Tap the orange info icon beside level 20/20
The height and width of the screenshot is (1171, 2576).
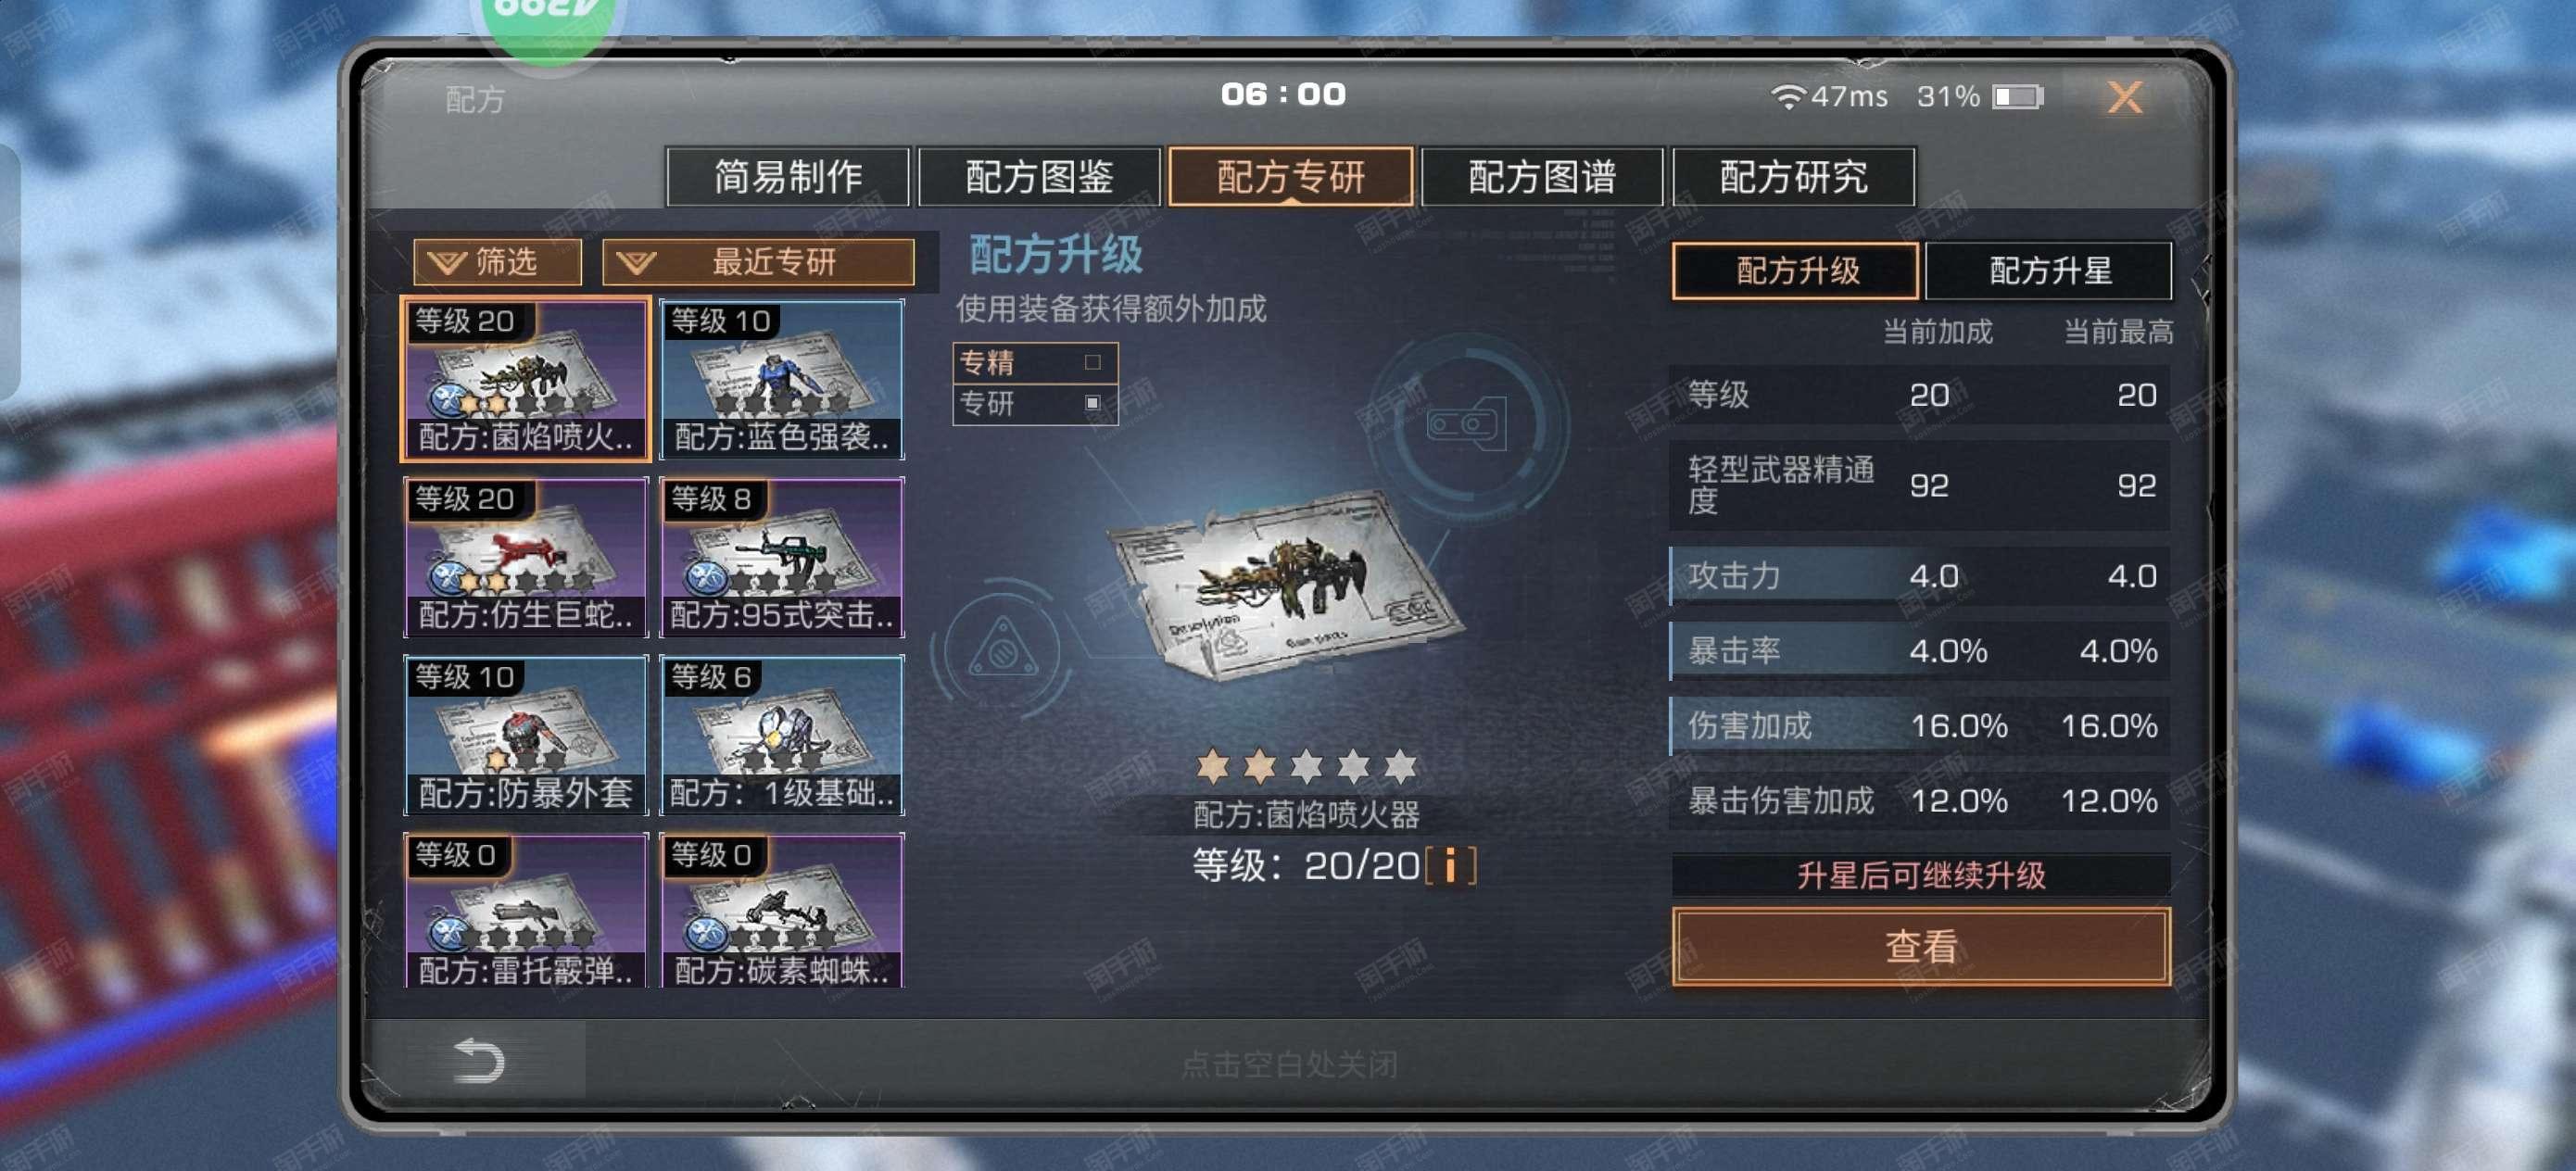1450,866
